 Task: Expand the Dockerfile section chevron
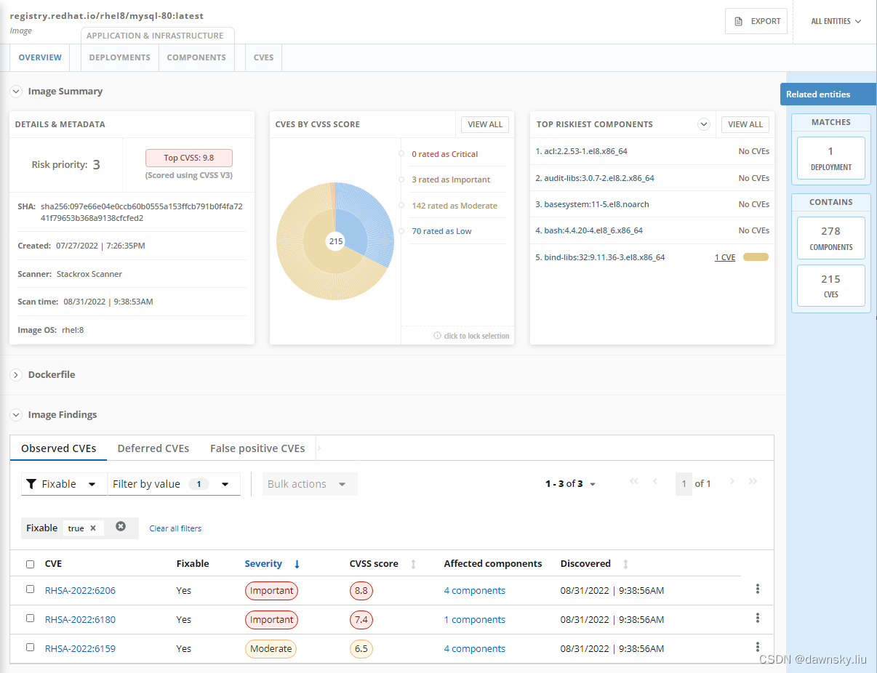[x=16, y=375]
